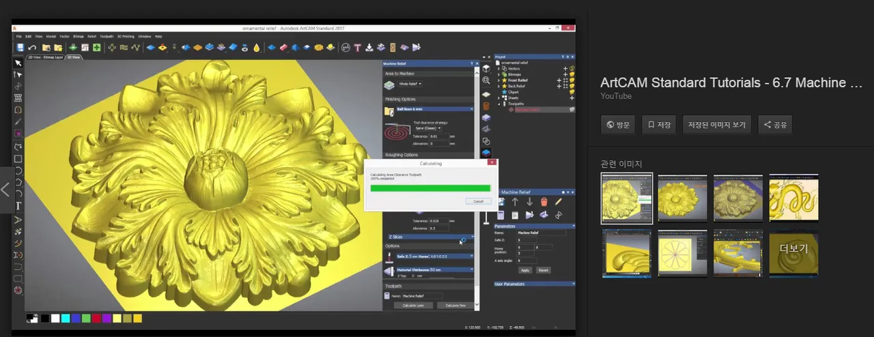Click the simulate toolpath play icon
This screenshot has width=874, height=337.
tap(529, 215)
